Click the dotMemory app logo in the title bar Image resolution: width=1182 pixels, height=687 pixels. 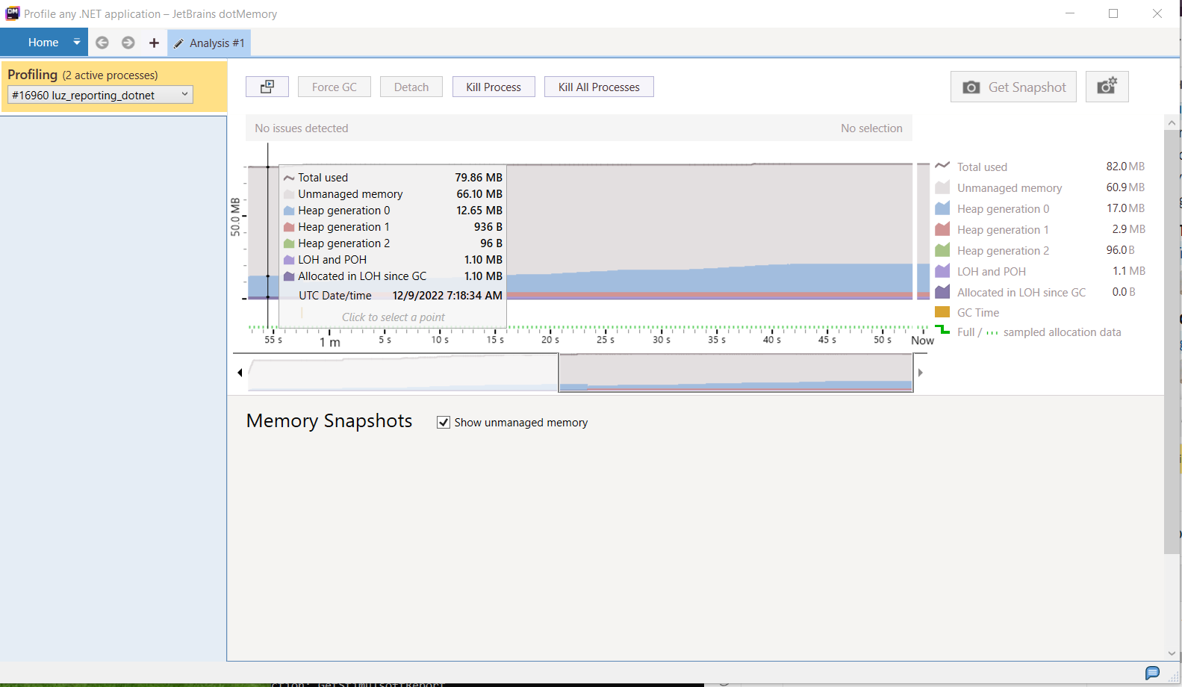pyautogui.click(x=12, y=13)
